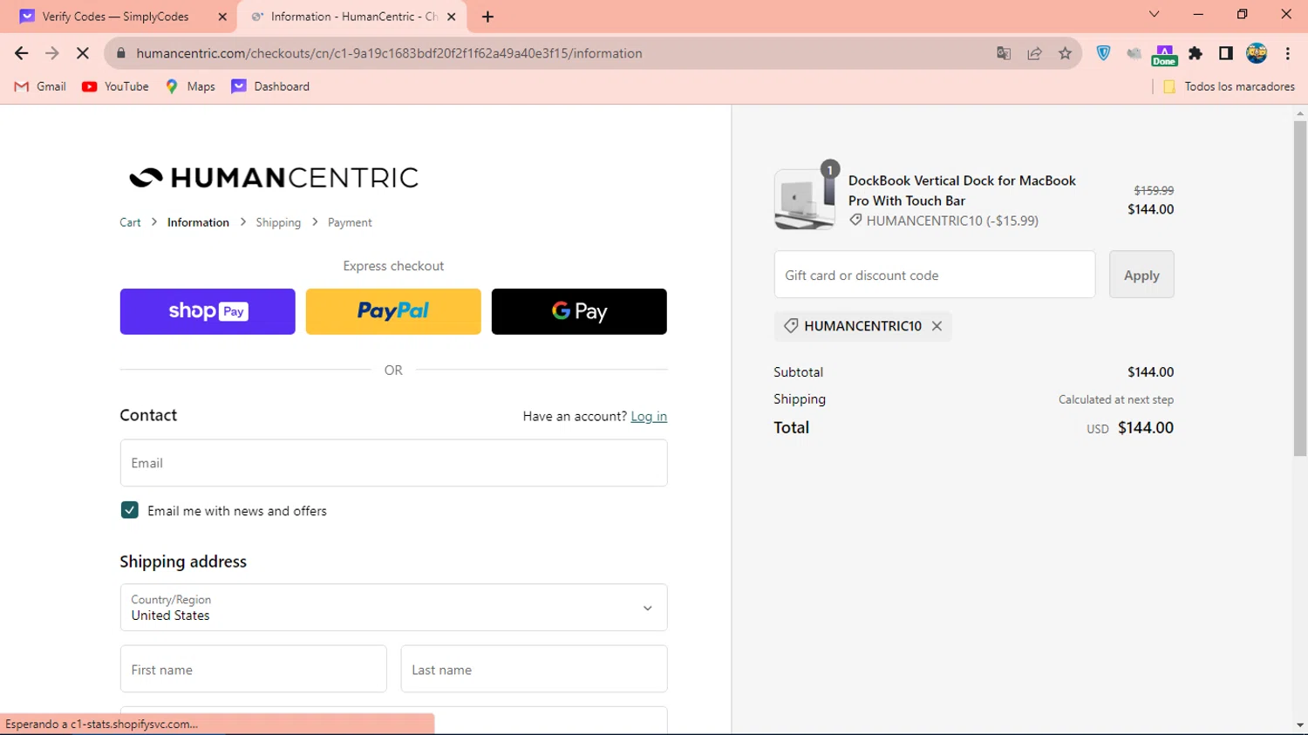Bookmark this page with the star icon

tap(1065, 53)
